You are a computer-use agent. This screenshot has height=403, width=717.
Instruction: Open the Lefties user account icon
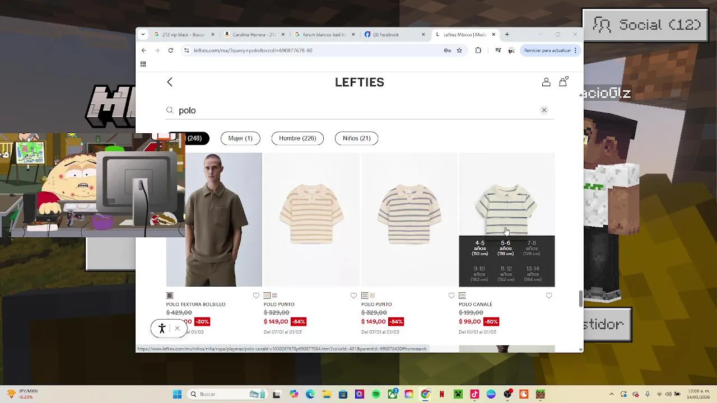coord(546,82)
